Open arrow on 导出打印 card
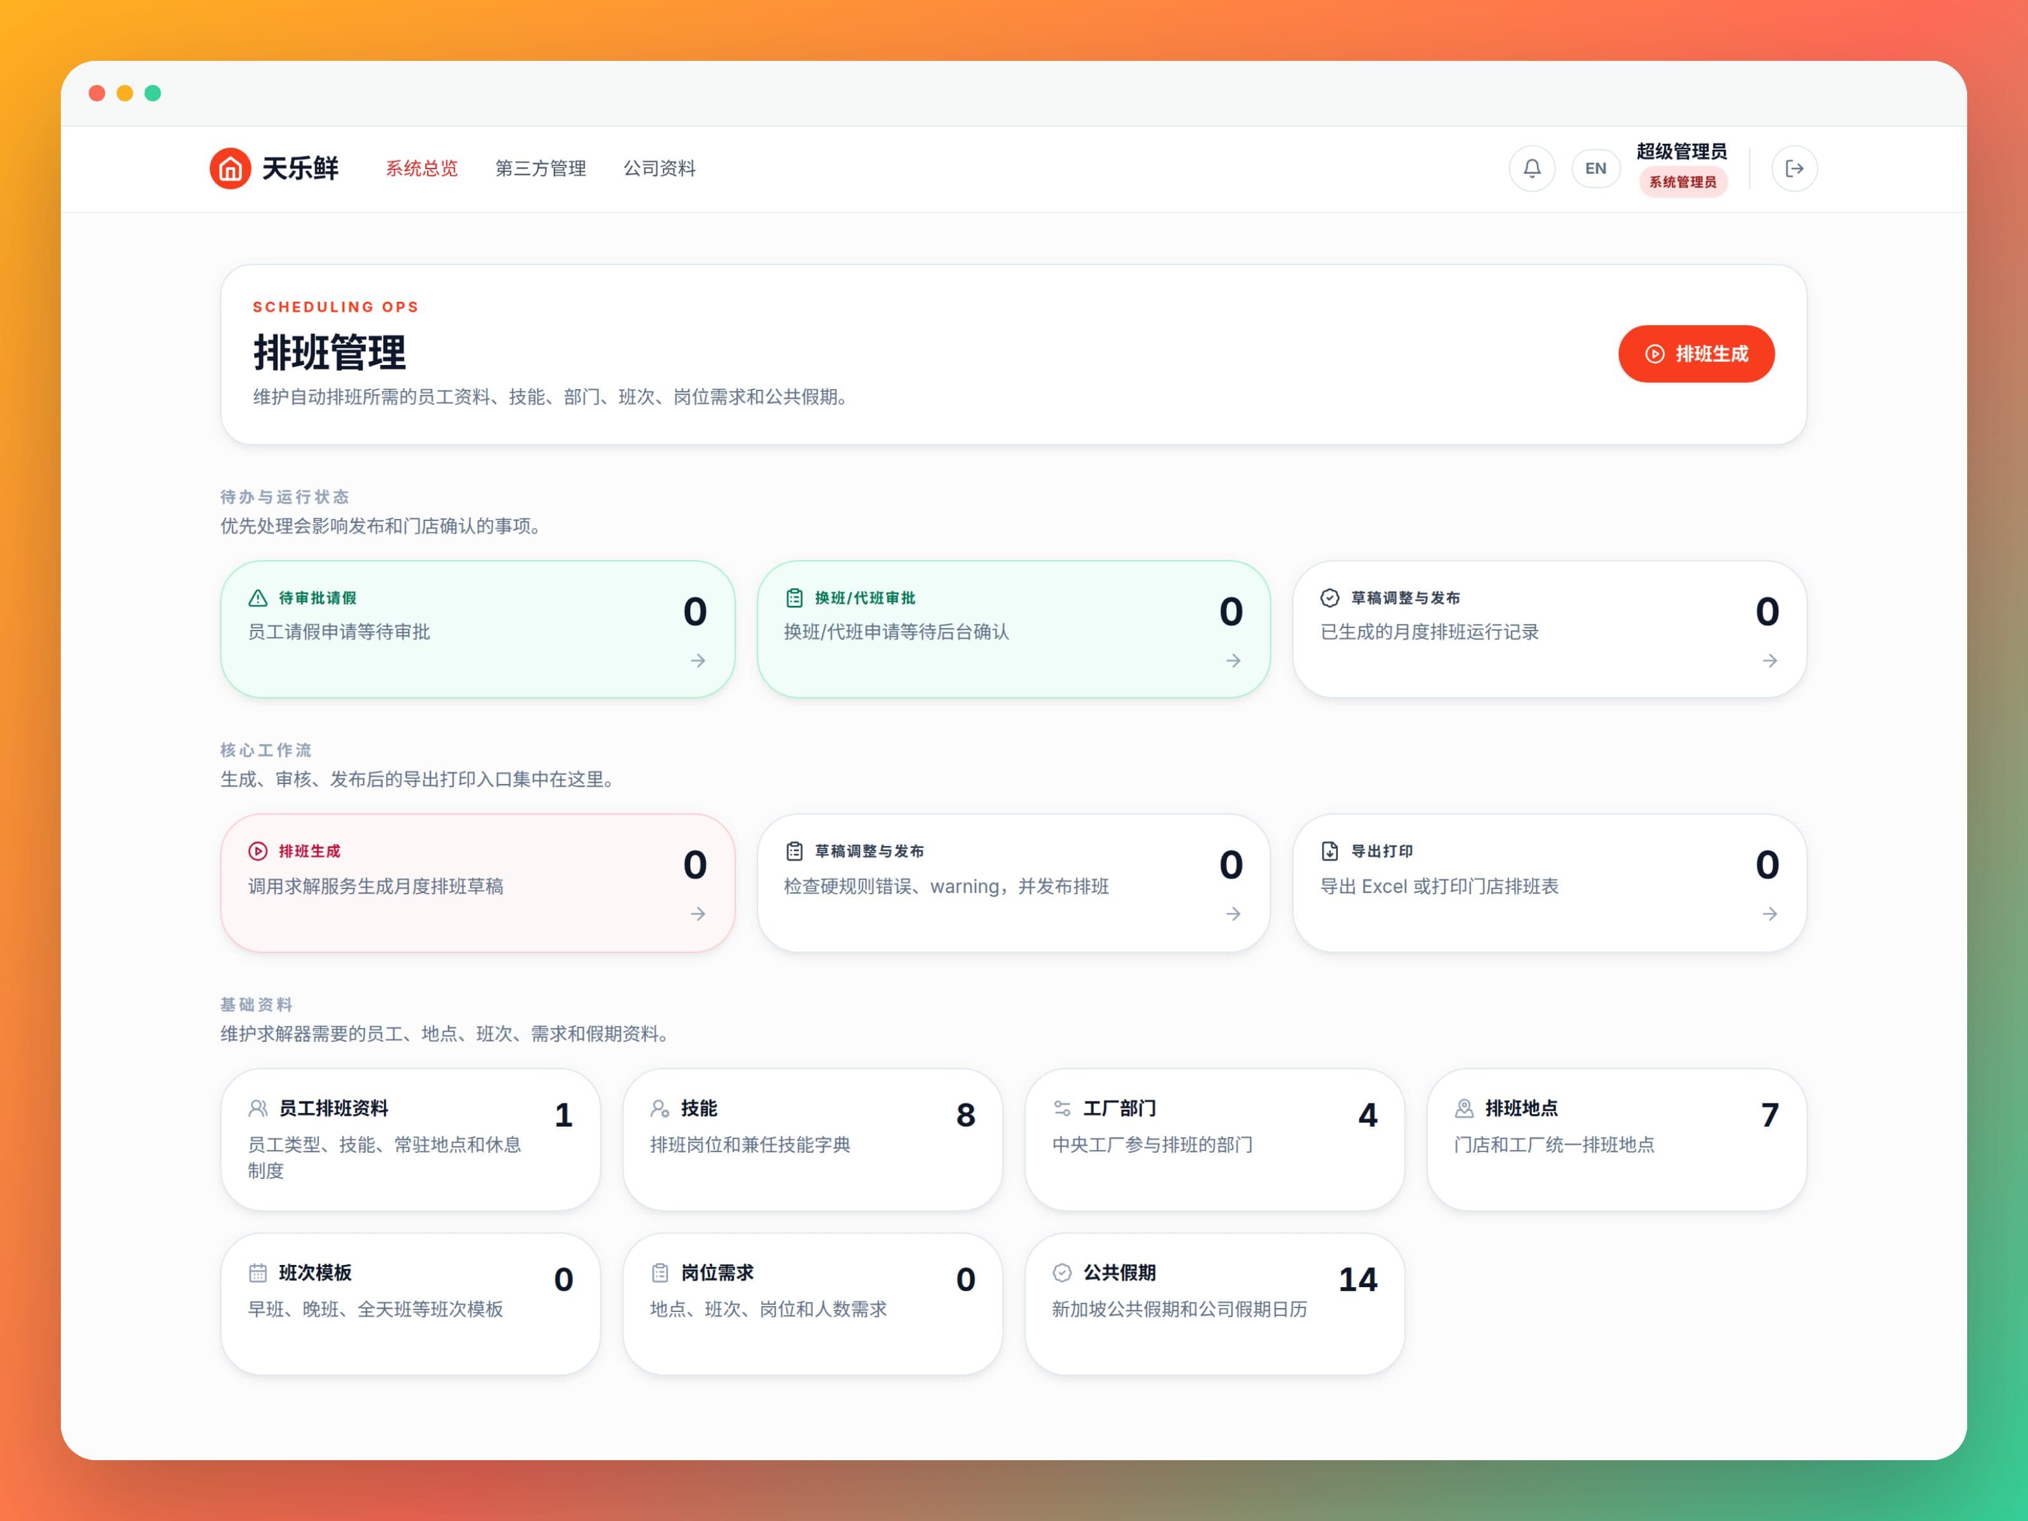2028x1521 pixels. 1769,914
